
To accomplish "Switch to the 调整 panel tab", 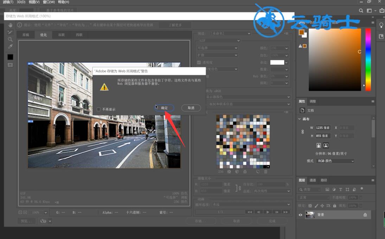I will click(313, 101).
